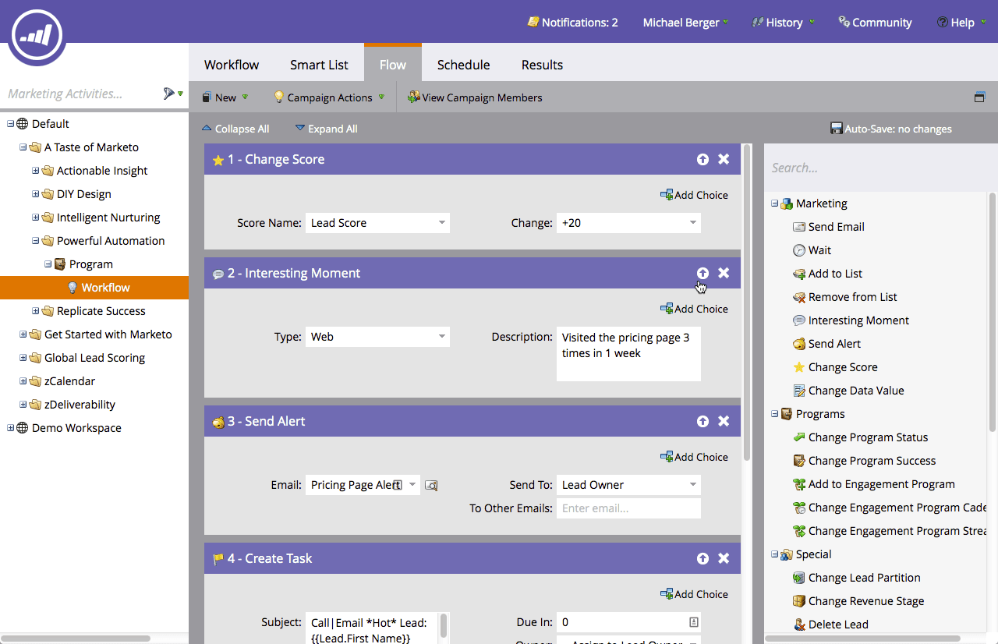Select the Interesting Moment action
Image resolution: width=998 pixels, height=644 pixels.
pyautogui.click(x=858, y=320)
